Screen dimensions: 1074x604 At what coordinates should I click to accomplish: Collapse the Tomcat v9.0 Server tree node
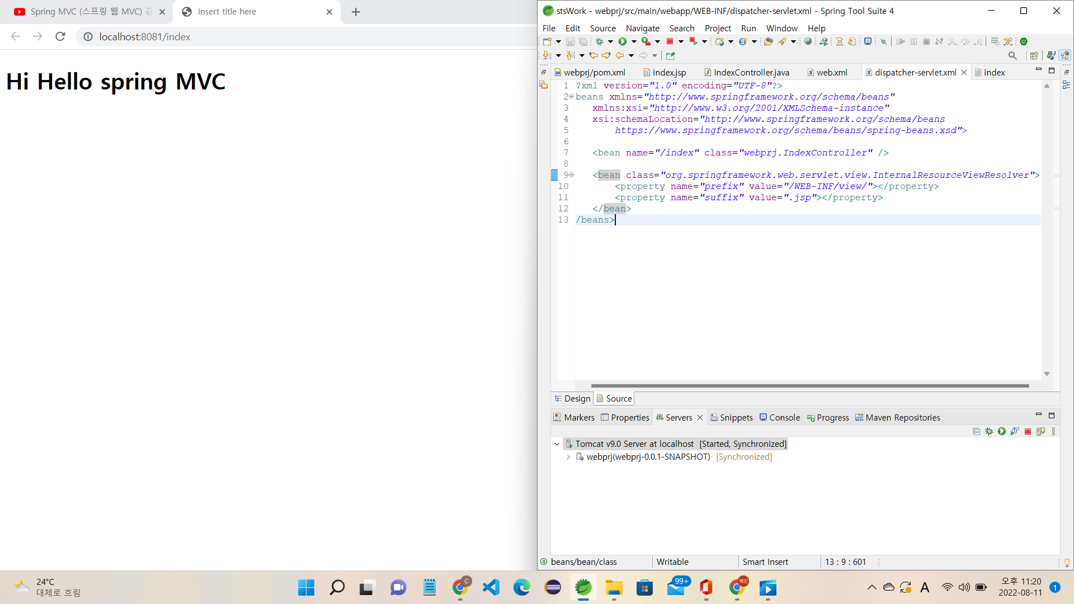point(557,444)
